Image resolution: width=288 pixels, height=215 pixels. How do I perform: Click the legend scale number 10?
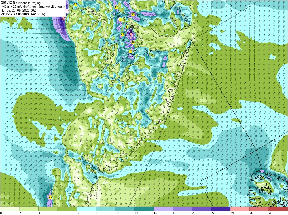point(98,213)
